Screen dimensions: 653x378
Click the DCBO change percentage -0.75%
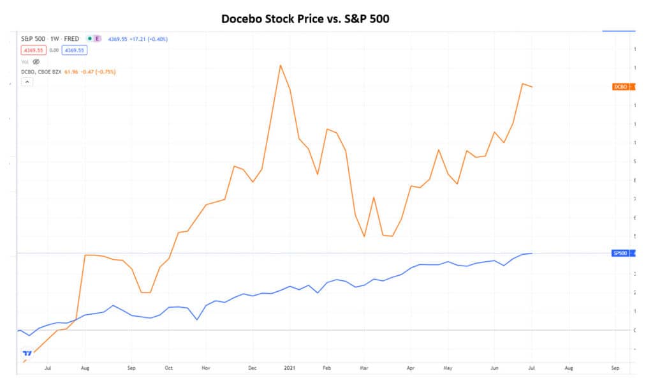coord(106,72)
